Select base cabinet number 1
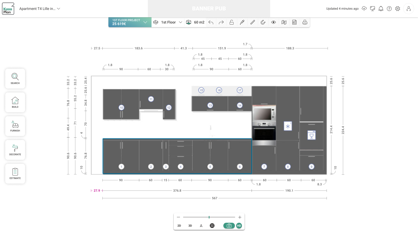The image size is (418, 235). [121, 167]
